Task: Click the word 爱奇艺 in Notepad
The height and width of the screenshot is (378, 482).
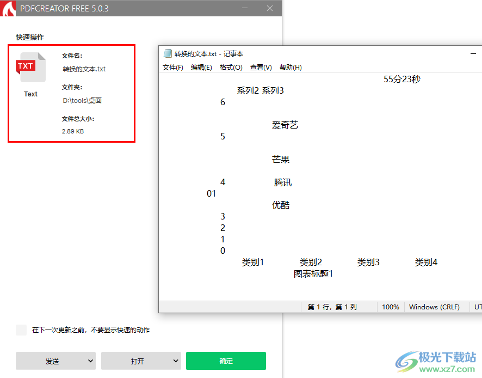Action: (x=285, y=125)
